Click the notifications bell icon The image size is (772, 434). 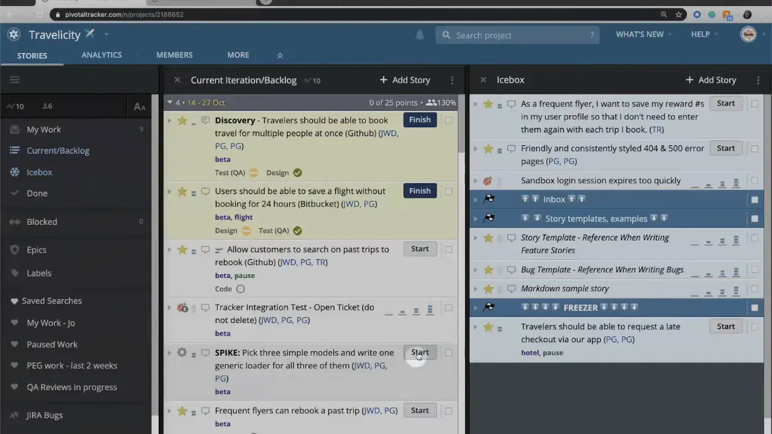pyautogui.click(x=420, y=35)
